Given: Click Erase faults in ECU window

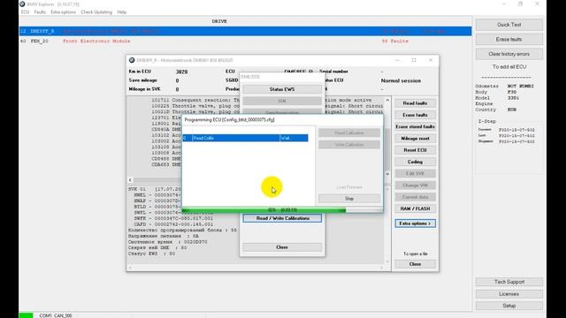Looking at the screenshot, I should pos(415,115).
